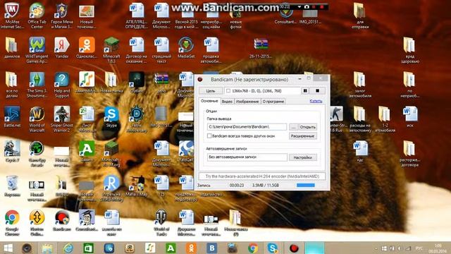This screenshot has height=254, width=451.
Task: Open VK icon in the taskbar
Action: (x=212, y=248)
